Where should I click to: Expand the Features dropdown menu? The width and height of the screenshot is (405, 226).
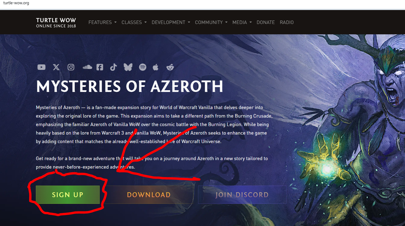pyautogui.click(x=102, y=22)
